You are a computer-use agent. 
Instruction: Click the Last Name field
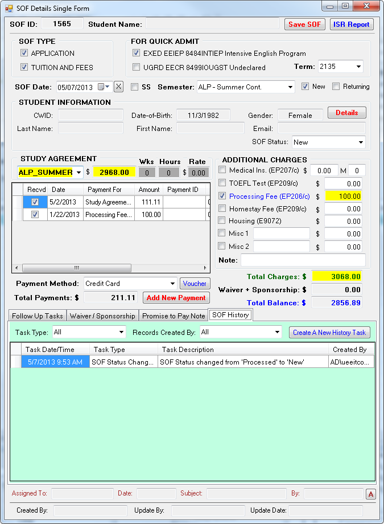pyautogui.click(x=90, y=128)
